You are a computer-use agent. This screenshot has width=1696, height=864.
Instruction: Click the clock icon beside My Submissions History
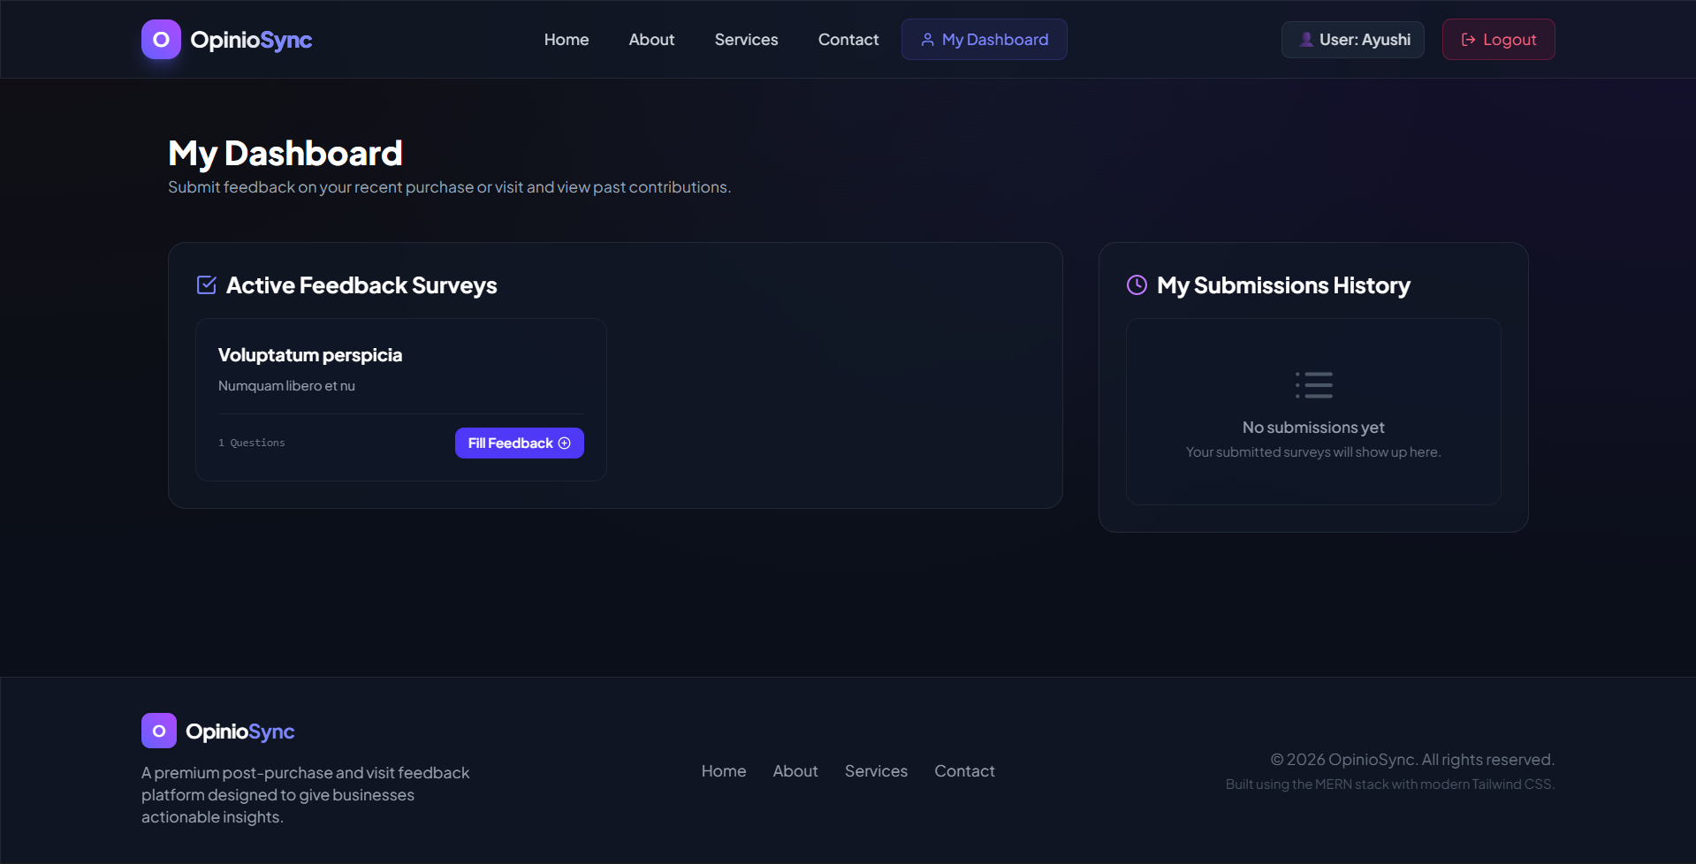(1137, 284)
